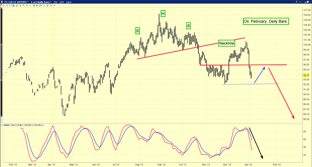Viewport: 312px width, 167px height.
Task: Click the 93.77 current price marker
Action: coord(306,75)
